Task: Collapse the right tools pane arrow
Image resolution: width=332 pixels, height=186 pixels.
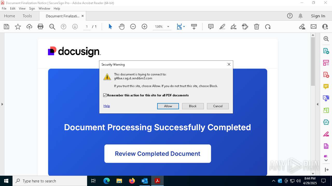Action: (x=317, y=104)
